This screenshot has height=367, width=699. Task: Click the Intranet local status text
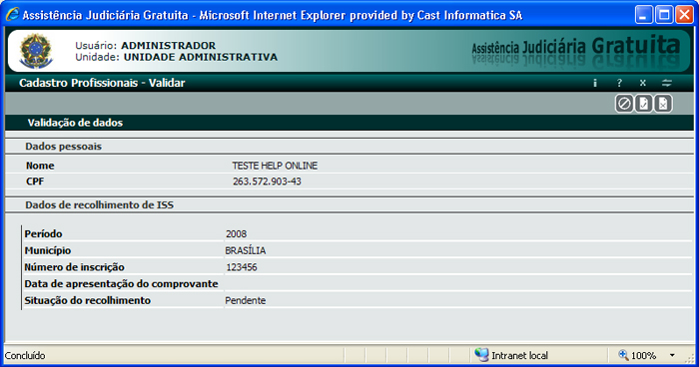click(x=520, y=355)
